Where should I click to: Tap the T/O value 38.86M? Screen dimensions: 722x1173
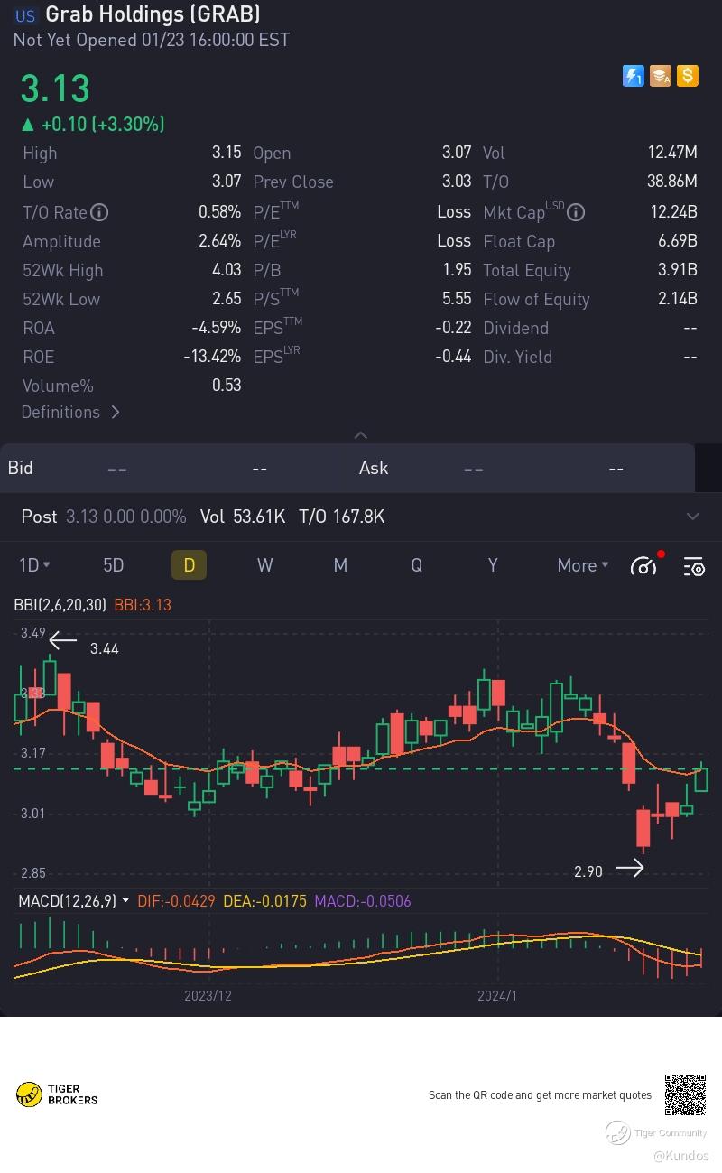click(x=672, y=182)
